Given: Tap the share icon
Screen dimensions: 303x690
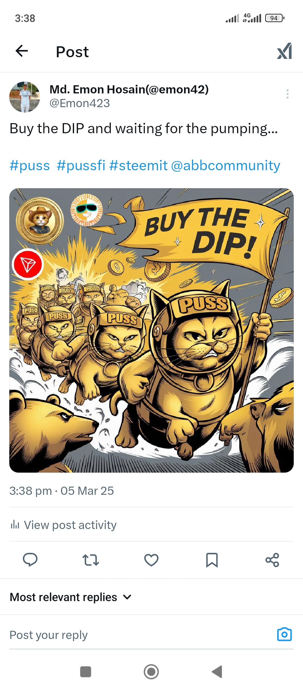Looking at the screenshot, I should tap(272, 560).
